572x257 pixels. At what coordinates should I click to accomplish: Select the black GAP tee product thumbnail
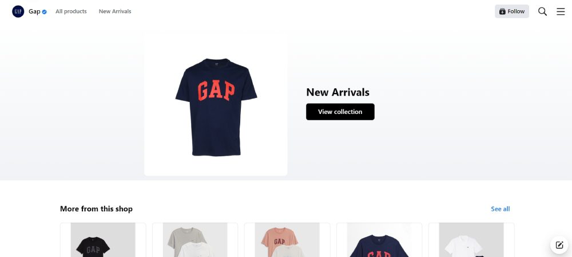103,240
